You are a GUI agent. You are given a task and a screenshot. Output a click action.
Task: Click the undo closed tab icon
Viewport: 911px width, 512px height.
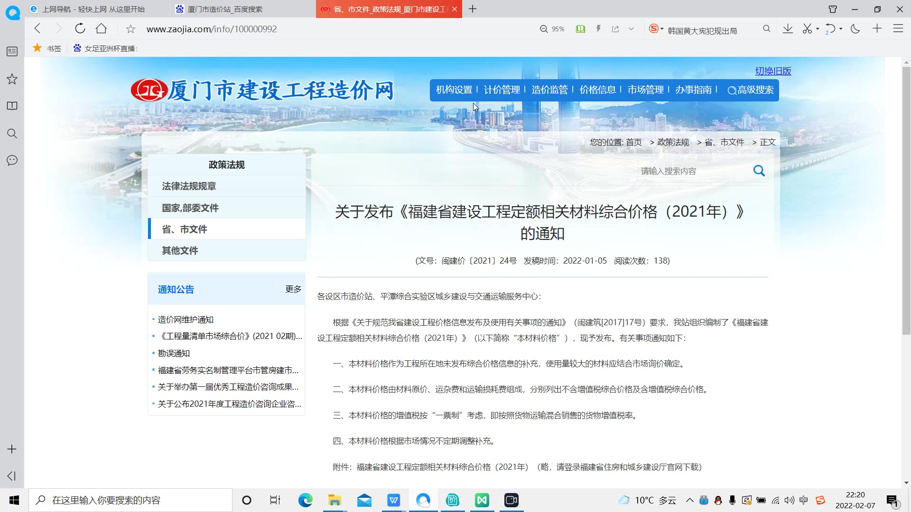(830, 29)
